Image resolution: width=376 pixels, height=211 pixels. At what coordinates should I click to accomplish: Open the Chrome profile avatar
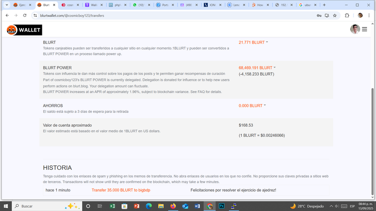pos(360,15)
